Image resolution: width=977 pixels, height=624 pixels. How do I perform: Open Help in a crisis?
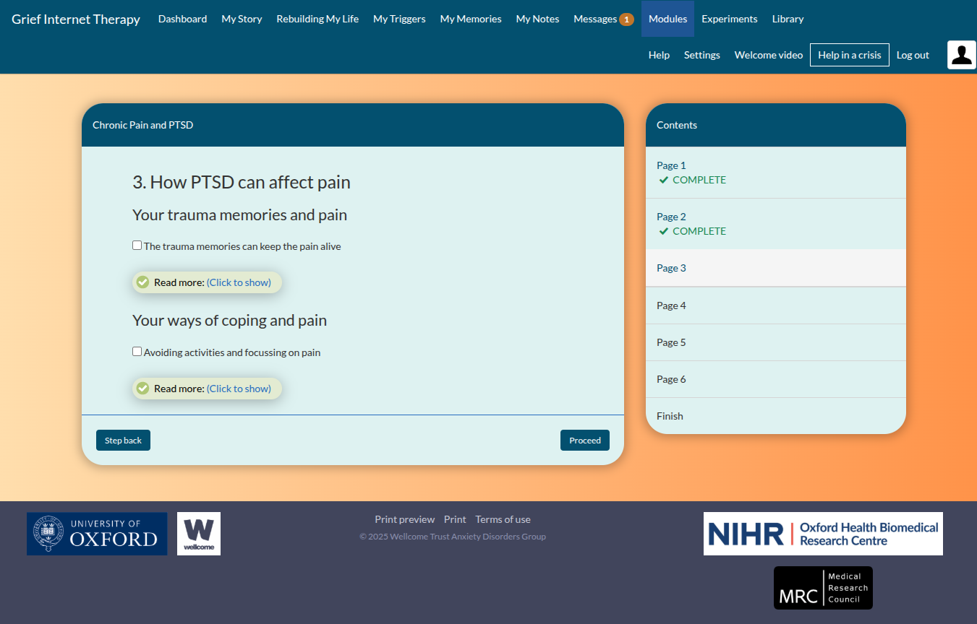tap(849, 55)
